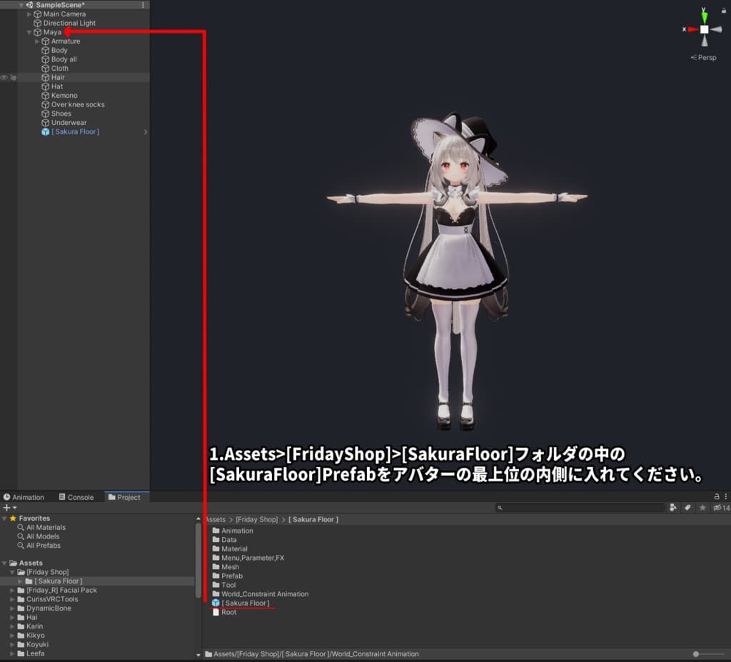Open the create asset plus dropdown
The image size is (731, 662).
click(6, 508)
